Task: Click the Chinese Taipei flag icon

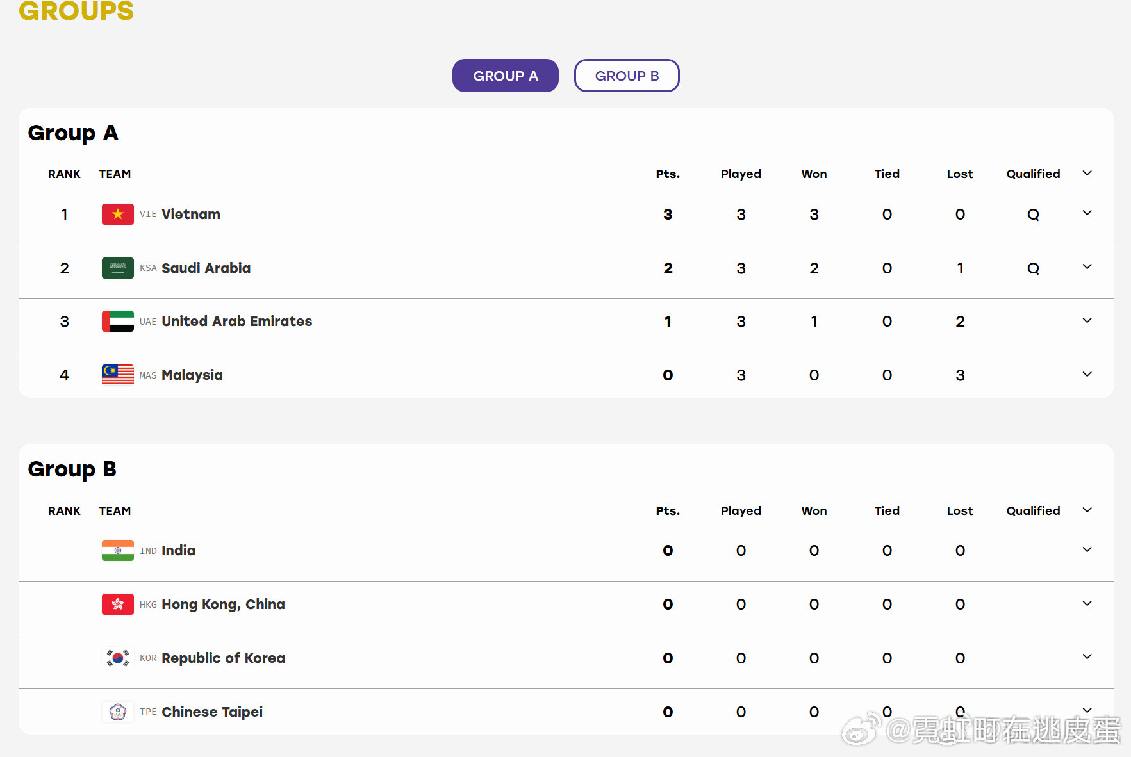Action: click(x=117, y=712)
